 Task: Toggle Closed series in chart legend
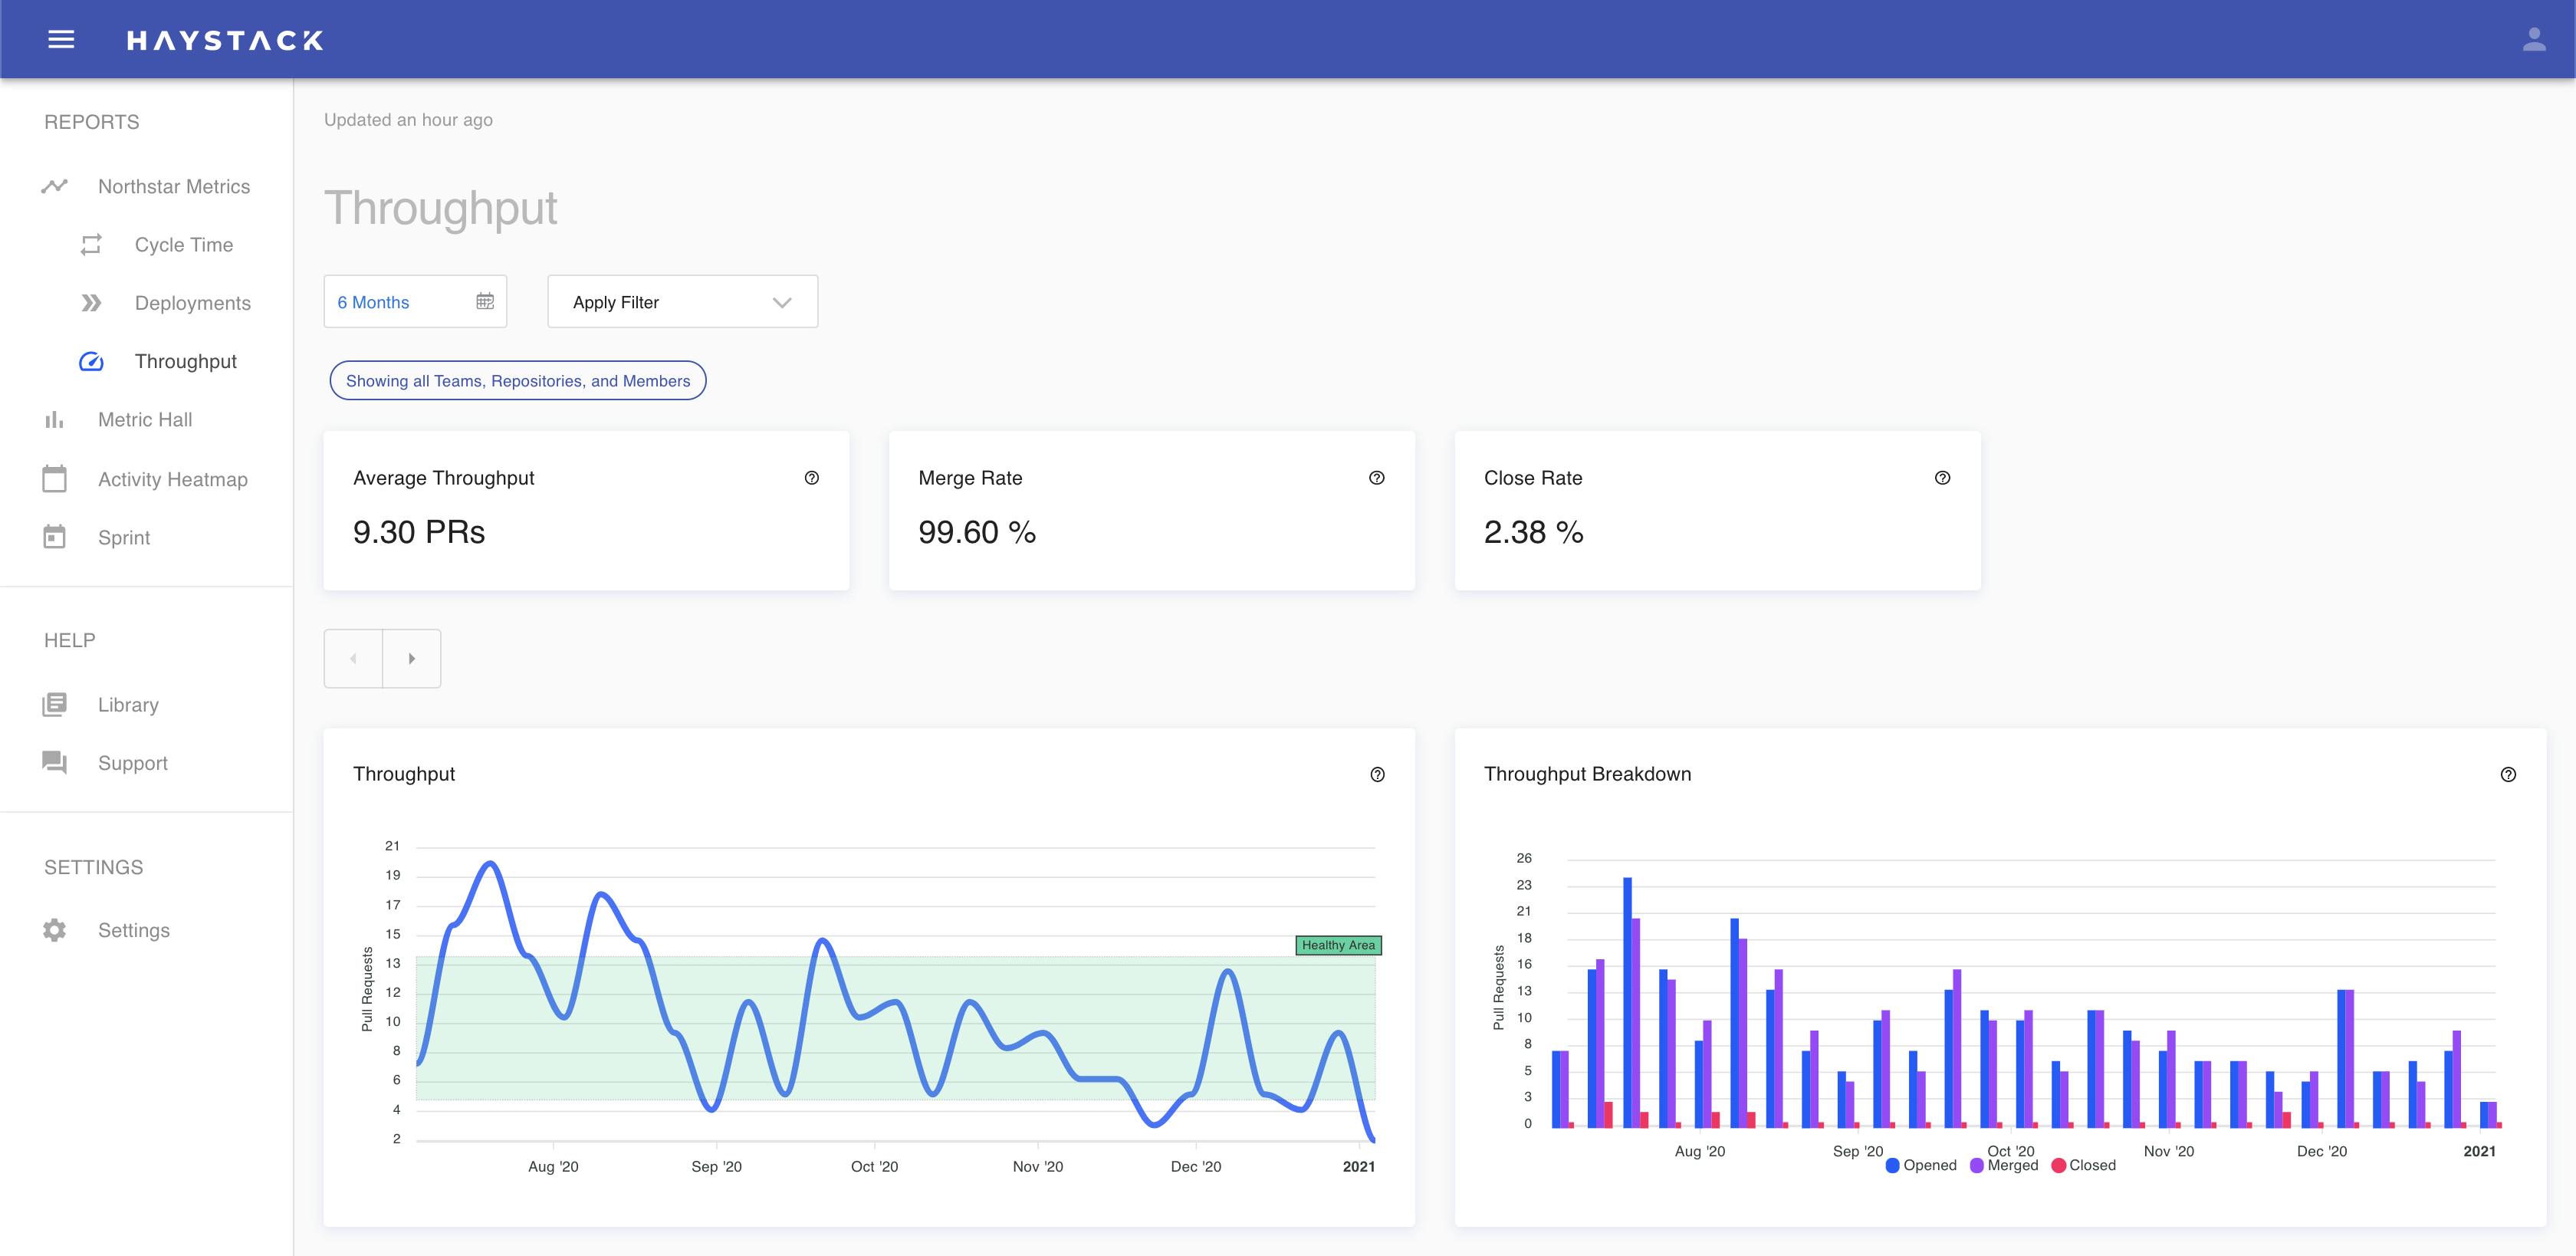(x=2084, y=1165)
